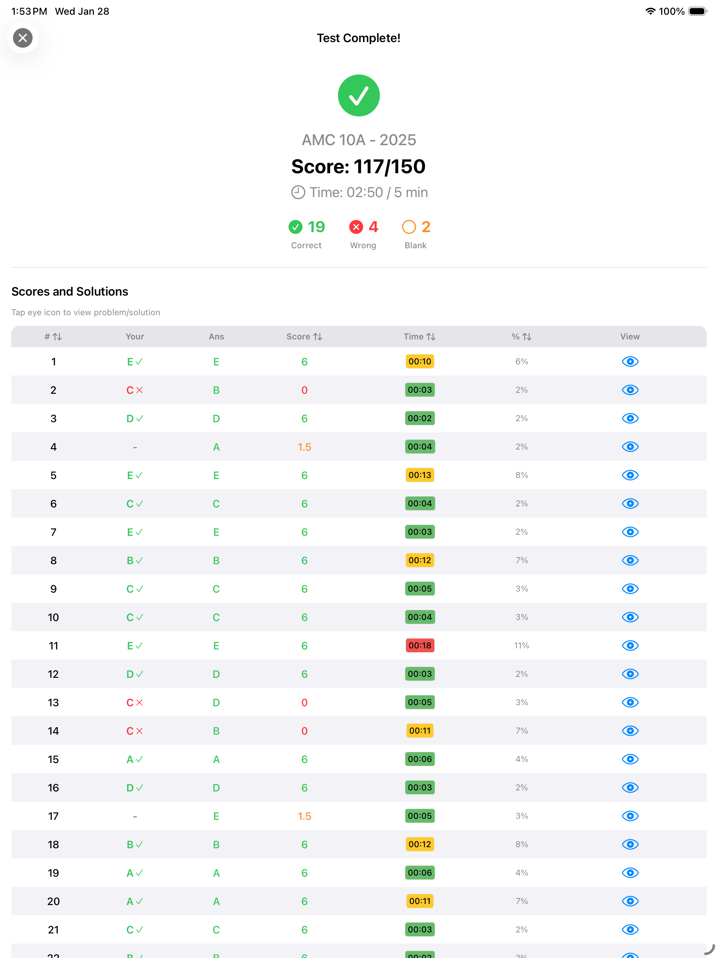The height and width of the screenshot is (958, 718).
Task: Tap the 1:53 PM clock in status bar
Action: click(29, 11)
